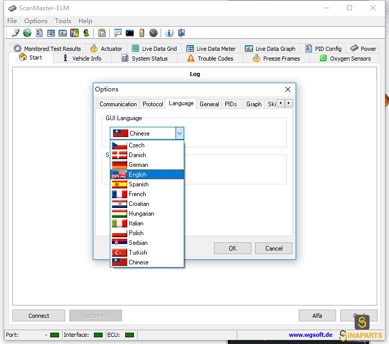Choose Chinese at bottom of language list
Screen dimensions: 389x344
[x=147, y=262]
